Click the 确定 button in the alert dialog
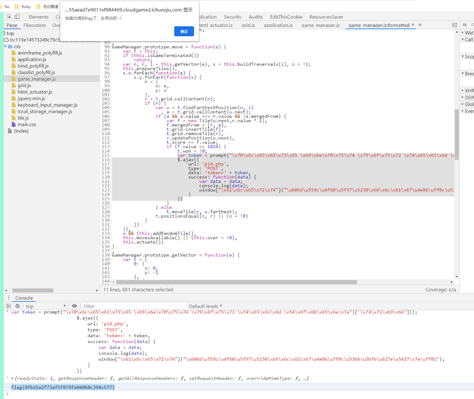The height and width of the screenshot is (399, 474). 184,31
